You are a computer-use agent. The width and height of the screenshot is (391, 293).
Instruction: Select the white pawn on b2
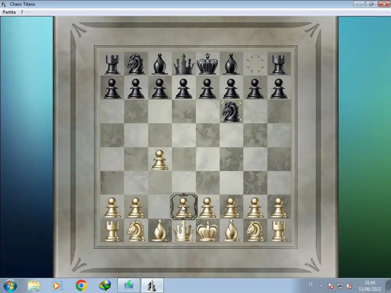136,208
